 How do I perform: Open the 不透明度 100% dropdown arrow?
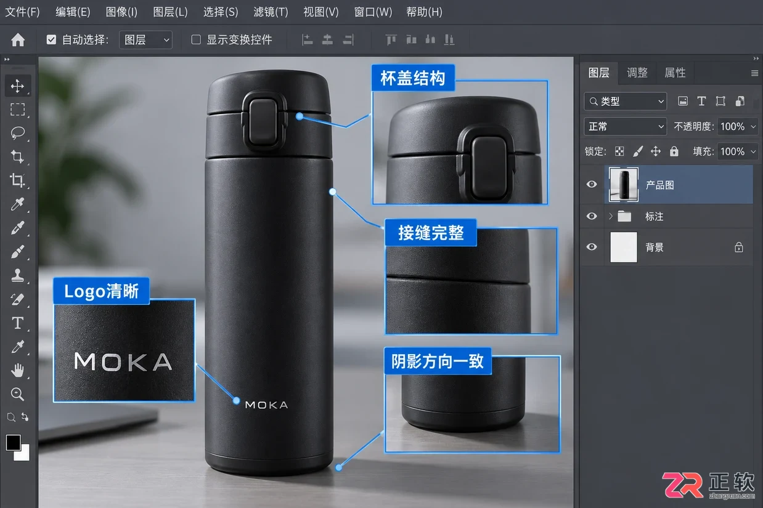coord(753,126)
